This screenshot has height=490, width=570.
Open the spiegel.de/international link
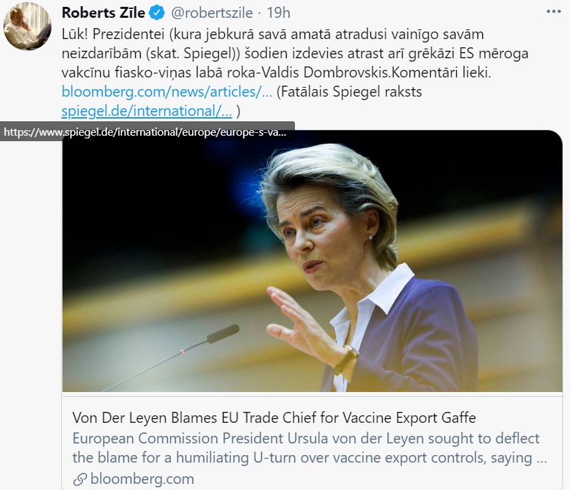tap(147, 111)
